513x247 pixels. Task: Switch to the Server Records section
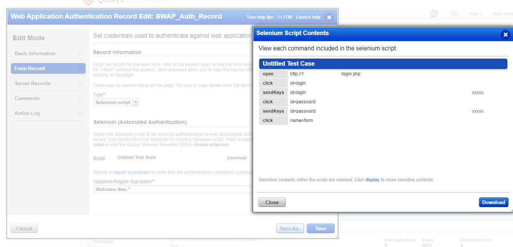[x=48, y=84]
